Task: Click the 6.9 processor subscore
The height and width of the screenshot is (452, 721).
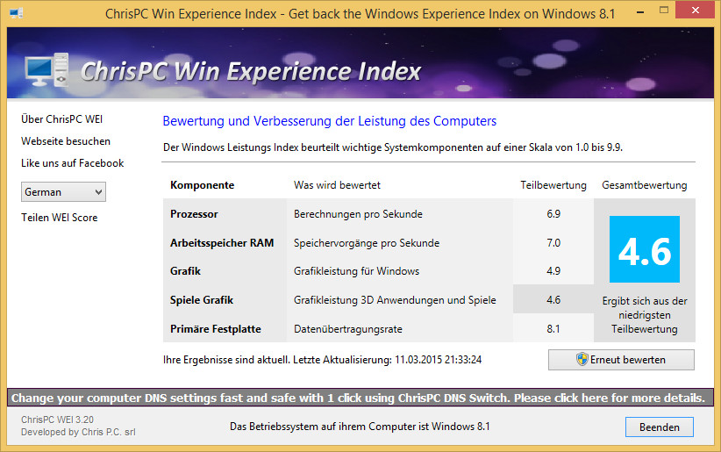Action: 553,214
